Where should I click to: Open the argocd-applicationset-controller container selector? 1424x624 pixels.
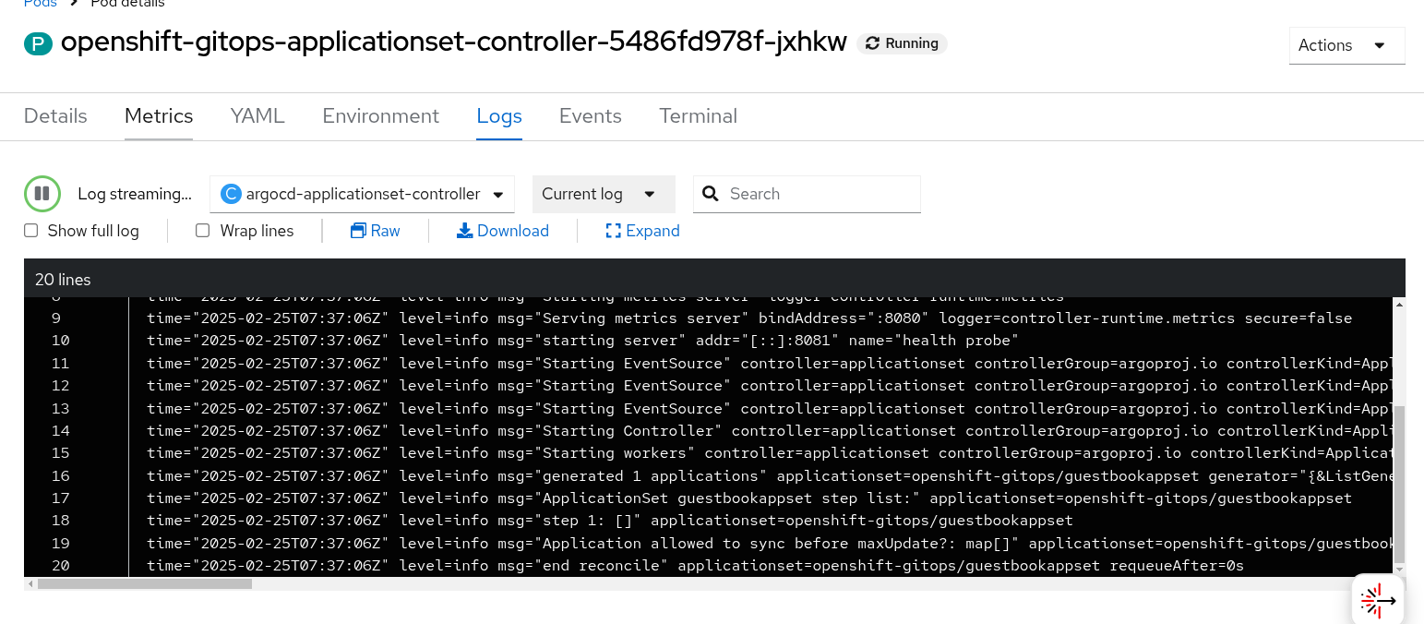pyautogui.click(x=363, y=194)
